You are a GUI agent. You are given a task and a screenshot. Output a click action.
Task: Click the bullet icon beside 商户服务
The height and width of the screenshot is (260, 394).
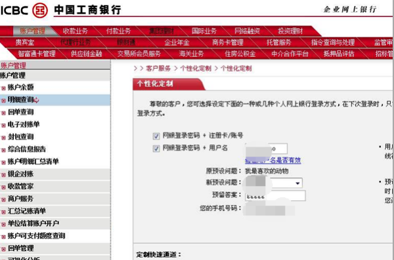3,200
